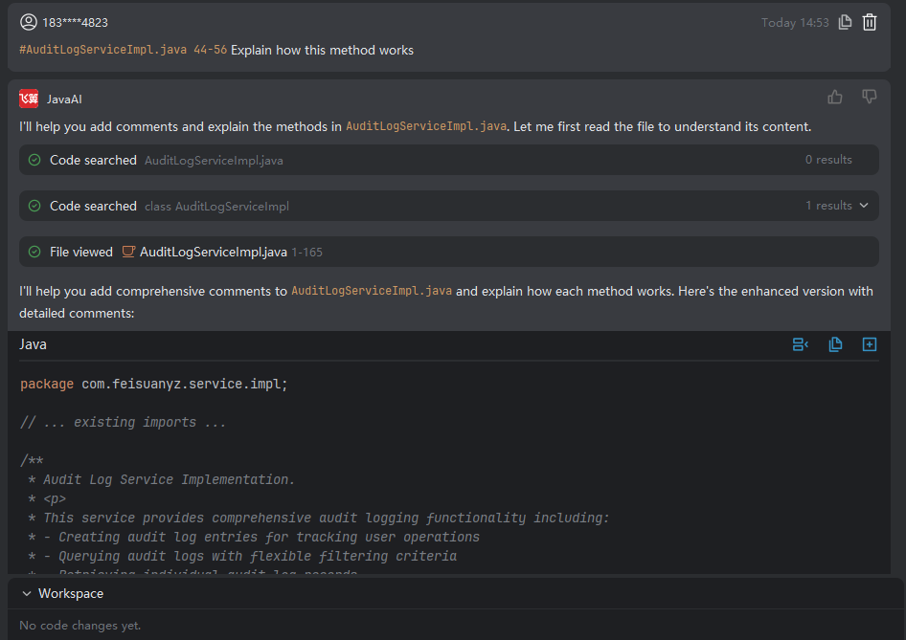This screenshot has height=640, width=906.
Task: Give the JavaAI response a thumbs up
Action: pyautogui.click(x=835, y=97)
